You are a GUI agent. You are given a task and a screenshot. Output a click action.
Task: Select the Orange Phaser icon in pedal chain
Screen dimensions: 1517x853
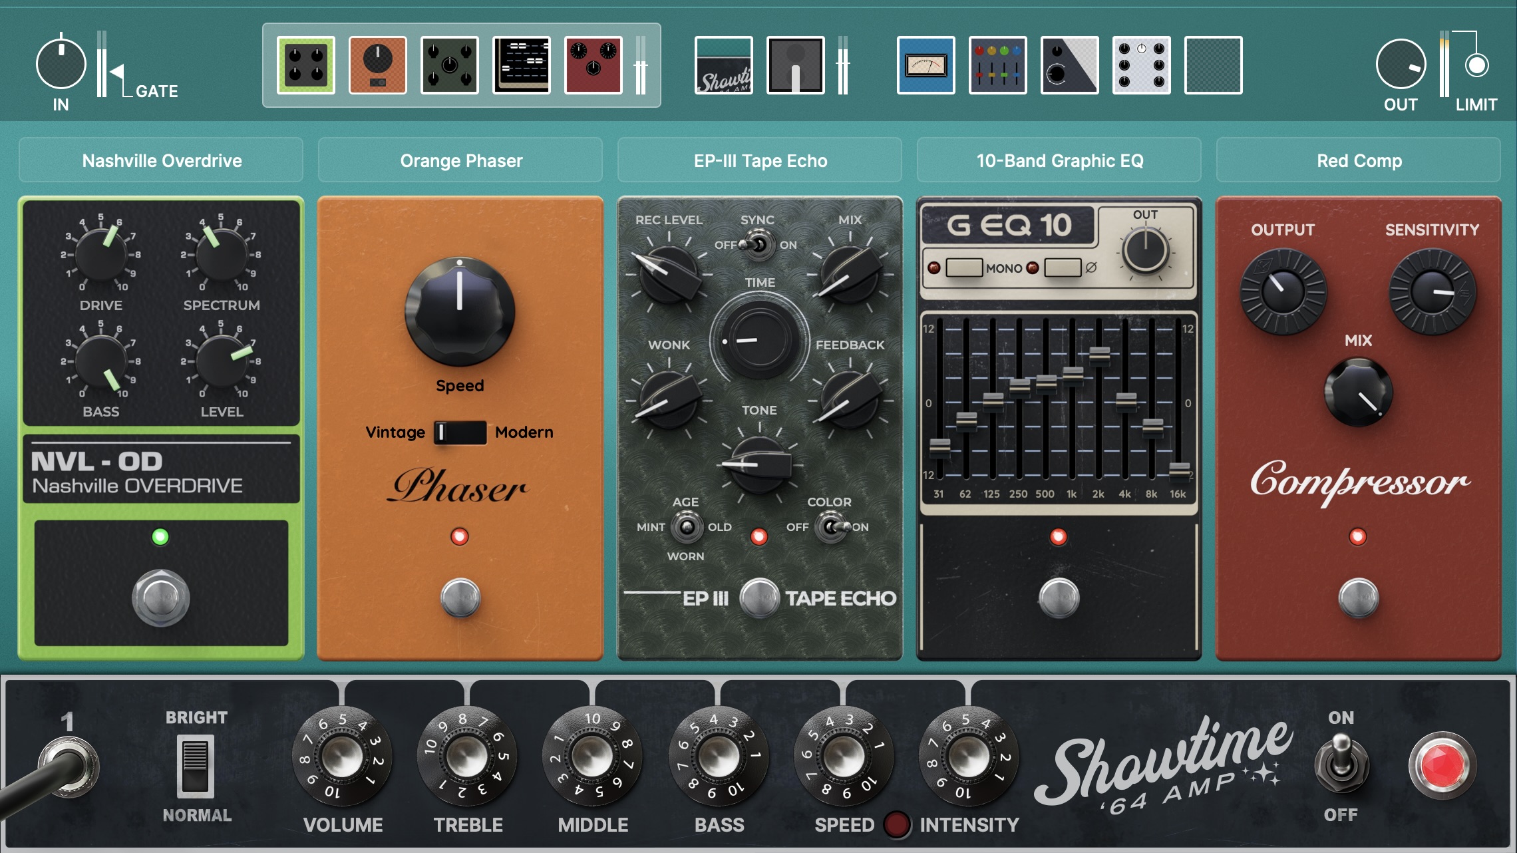[x=377, y=65]
